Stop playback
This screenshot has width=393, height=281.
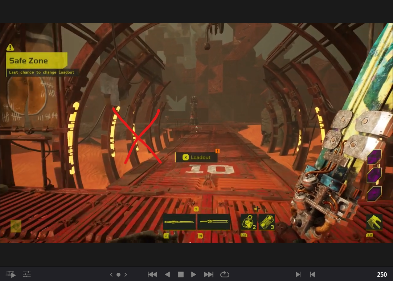pyautogui.click(x=181, y=274)
